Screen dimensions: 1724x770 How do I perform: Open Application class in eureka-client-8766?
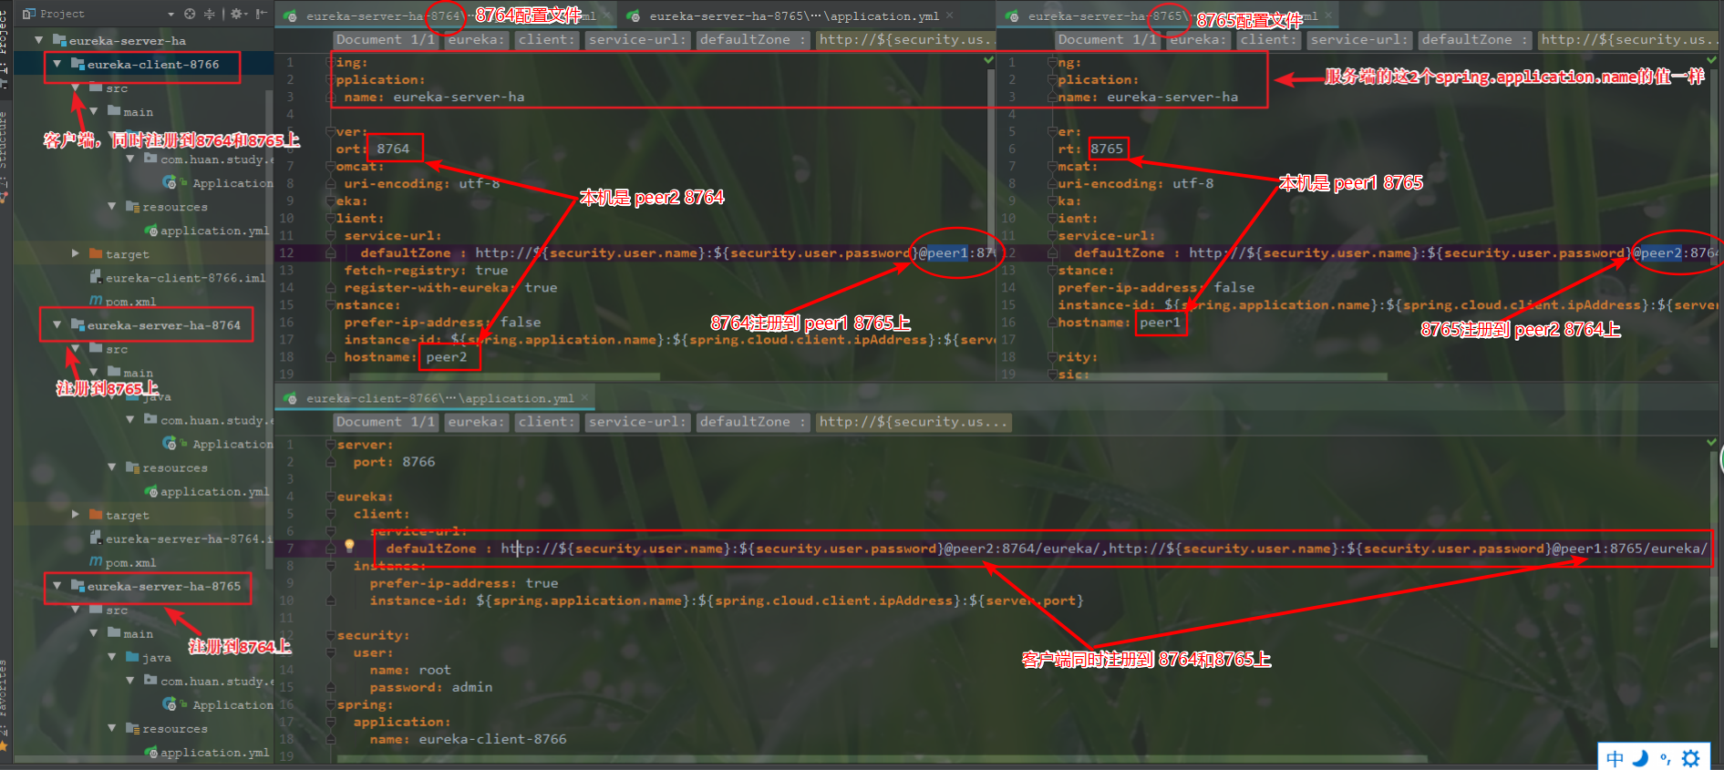[219, 183]
